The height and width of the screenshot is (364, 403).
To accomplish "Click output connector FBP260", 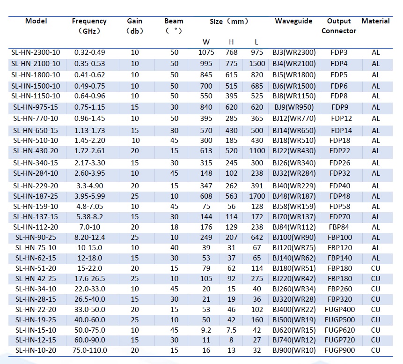I will coord(340,289).
